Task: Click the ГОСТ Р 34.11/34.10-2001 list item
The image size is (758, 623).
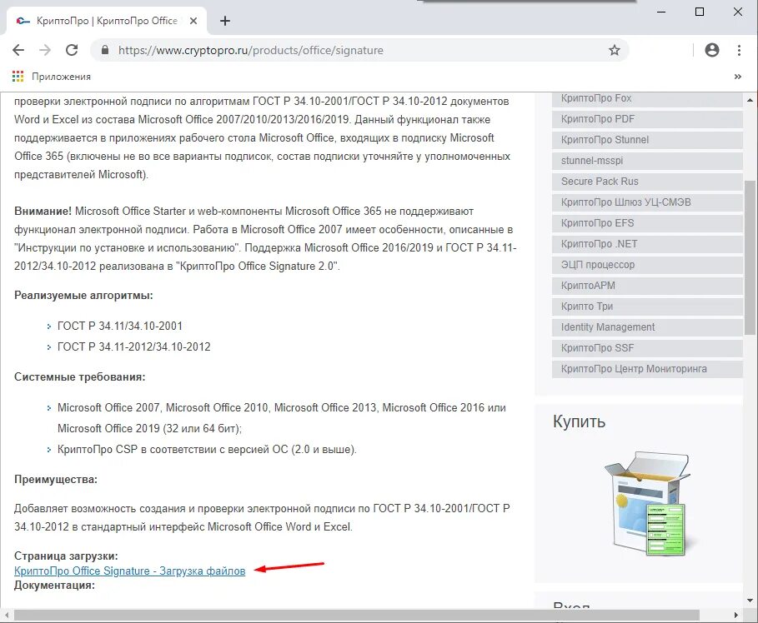Action: [x=120, y=326]
